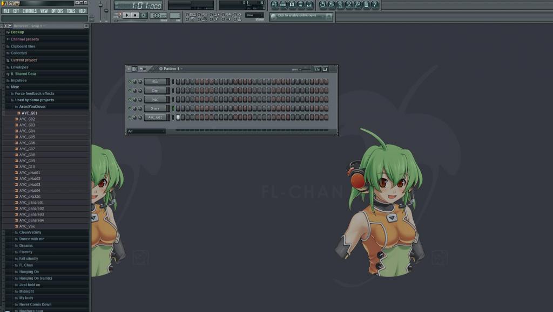The width and height of the screenshot is (553, 312).
Task: Mute the Clap channel via green LED
Action: 130,91
